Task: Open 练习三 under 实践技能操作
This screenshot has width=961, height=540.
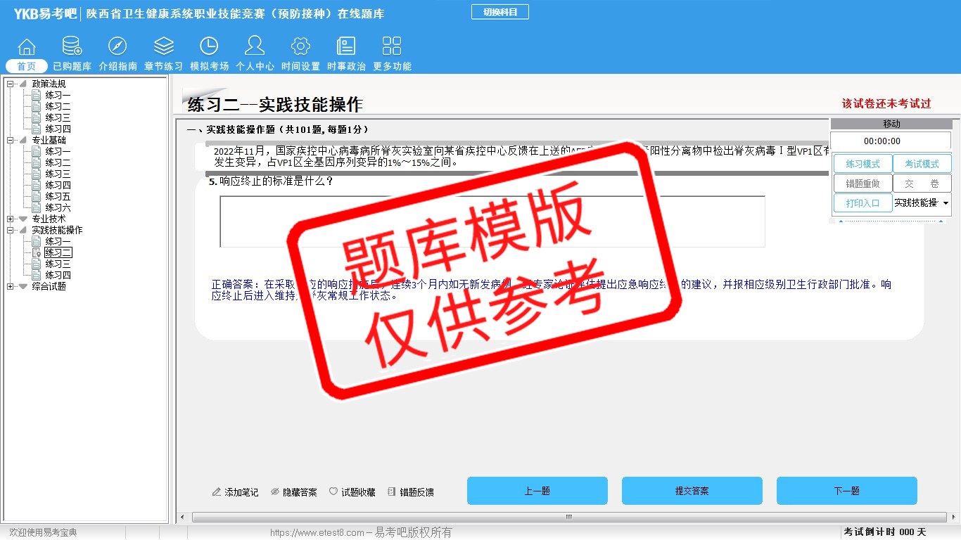Action: point(58,264)
